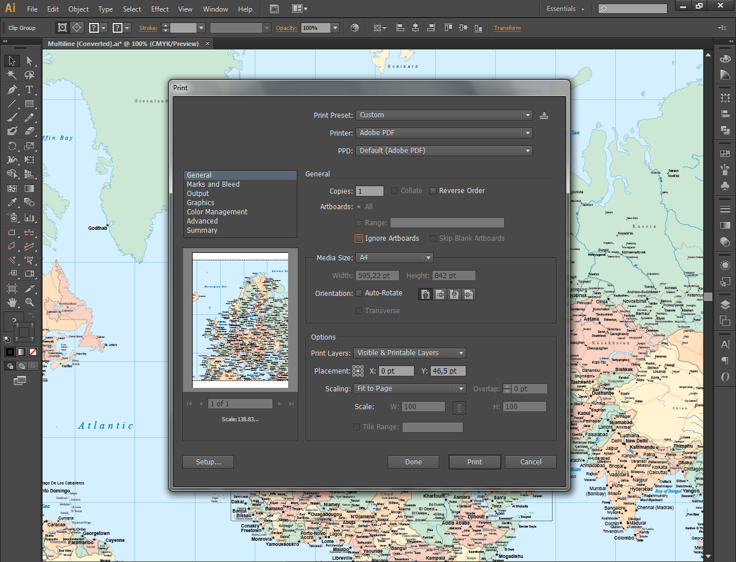Select the landscape orientation icon
736x562 pixels.
[x=439, y=294]
